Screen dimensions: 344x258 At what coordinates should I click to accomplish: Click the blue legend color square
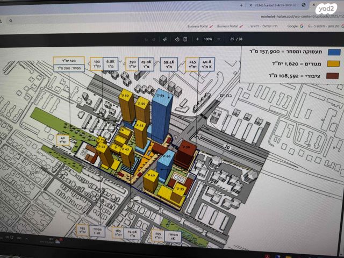334,52
